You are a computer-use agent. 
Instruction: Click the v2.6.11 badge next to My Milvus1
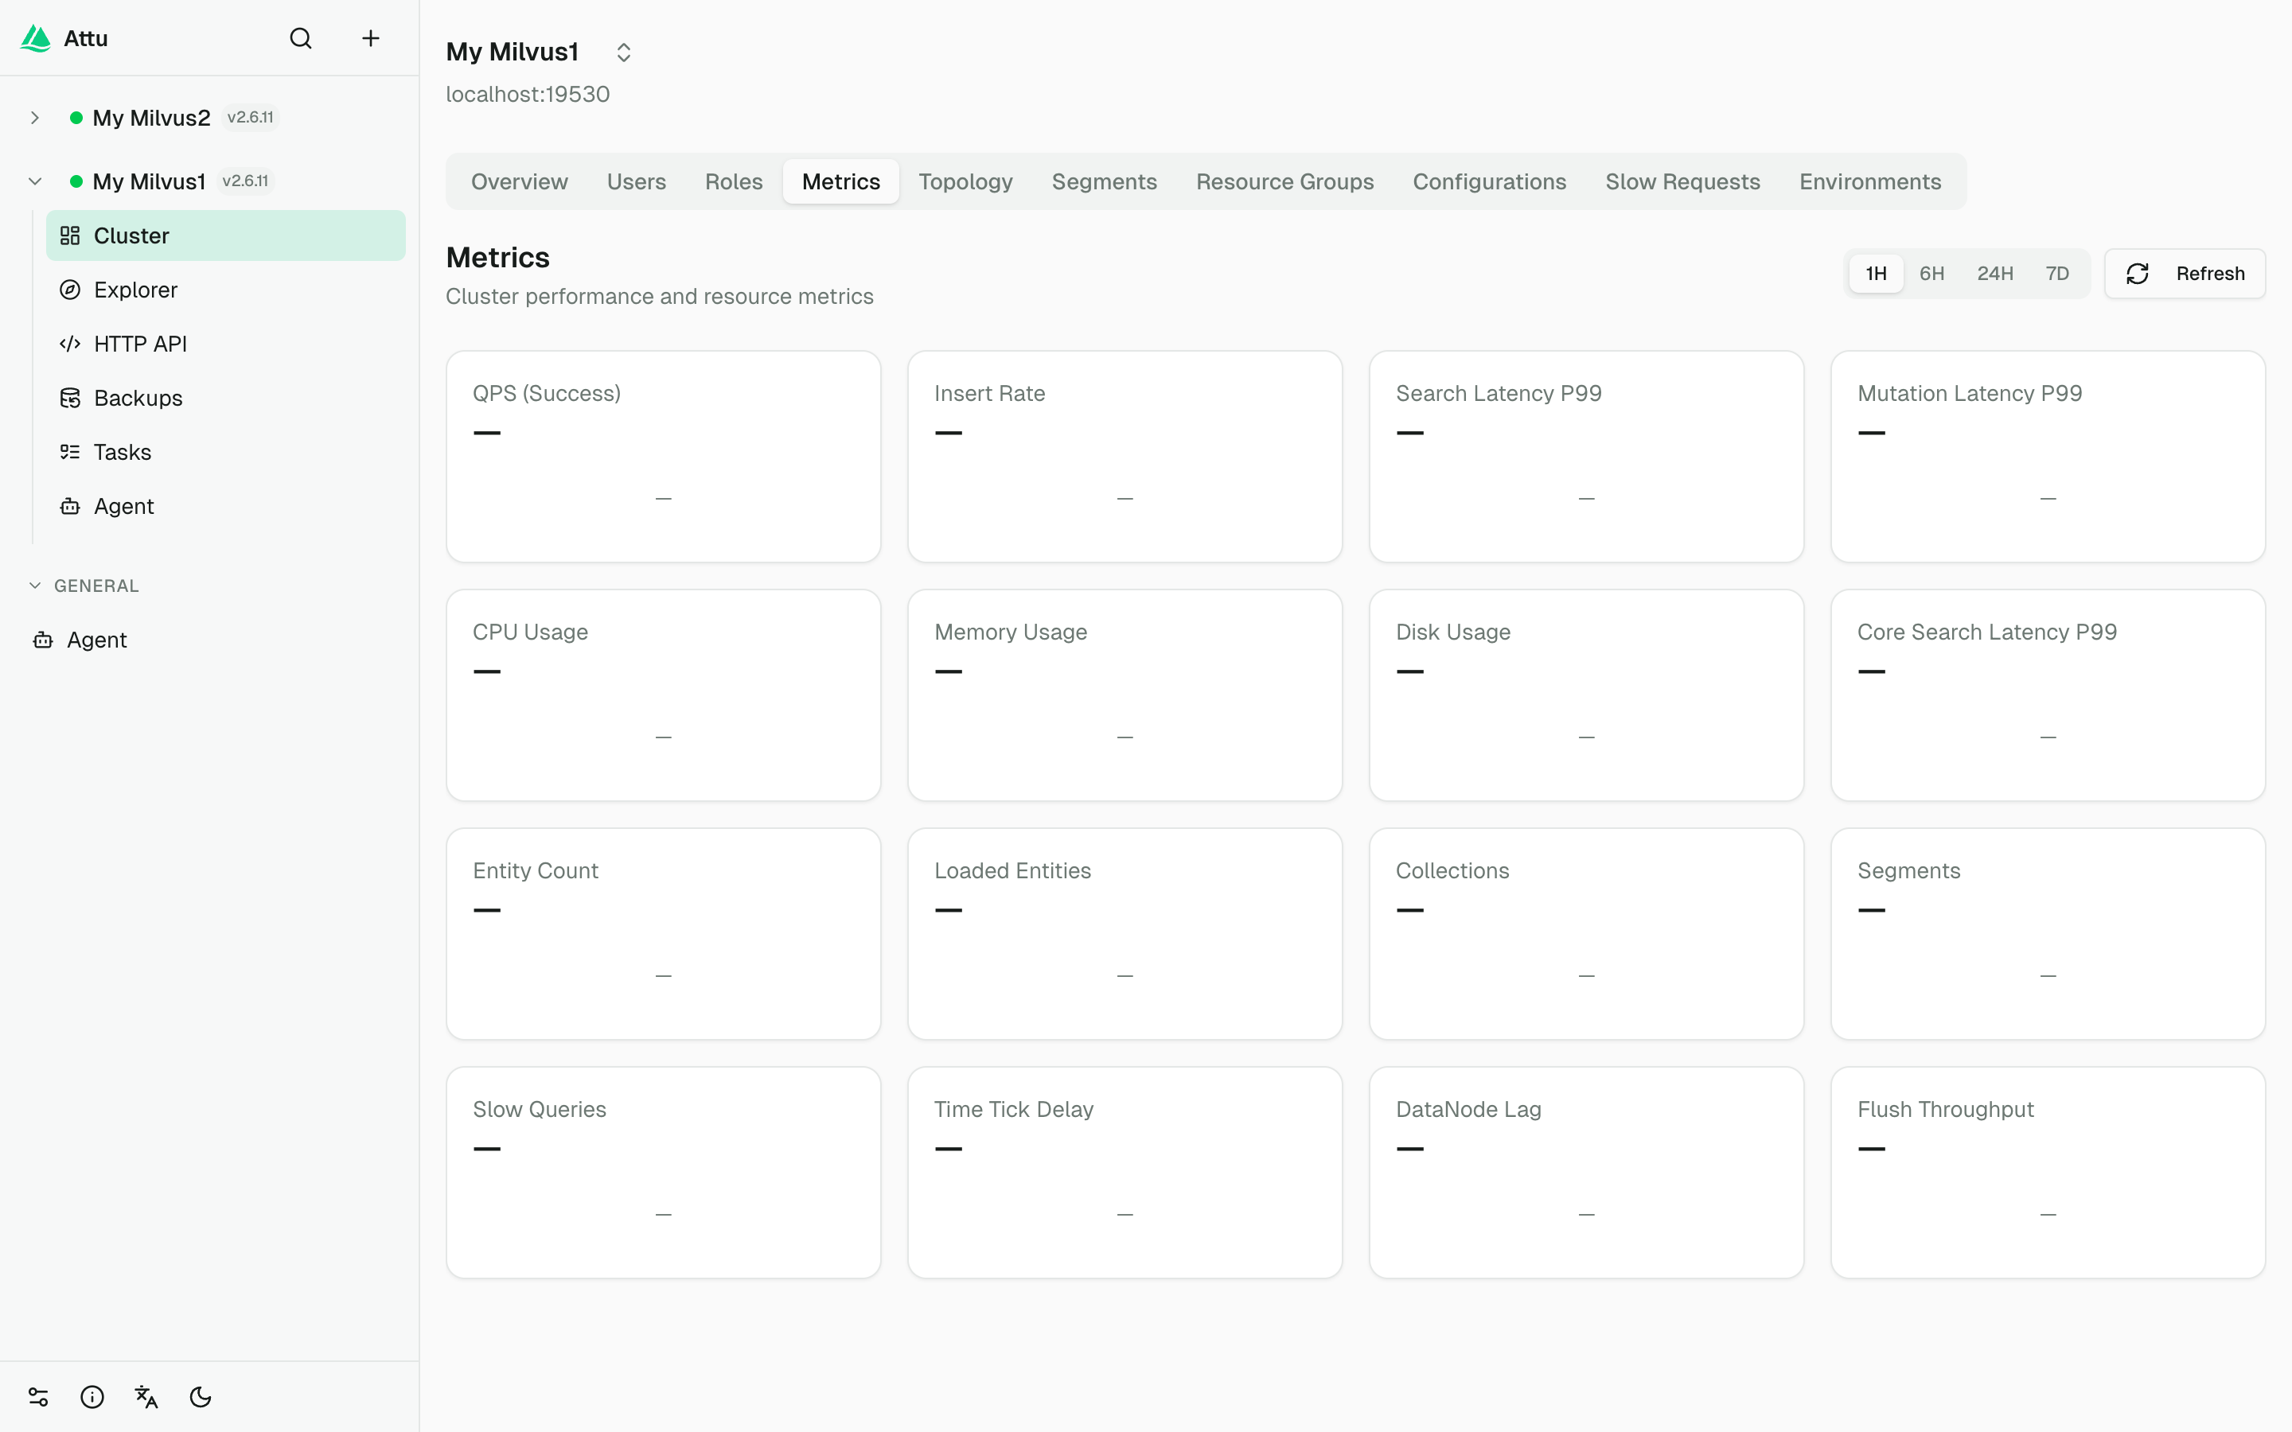pos(245,181)
